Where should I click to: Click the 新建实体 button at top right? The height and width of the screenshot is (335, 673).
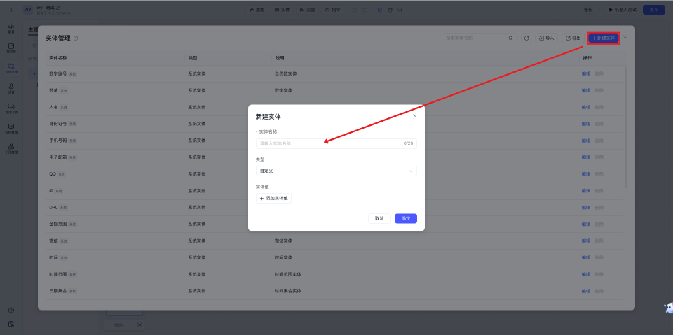coord(603,38)
